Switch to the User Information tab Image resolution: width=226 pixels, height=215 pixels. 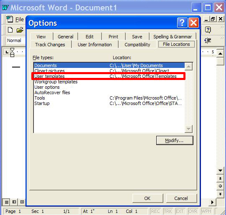(95, 45)
